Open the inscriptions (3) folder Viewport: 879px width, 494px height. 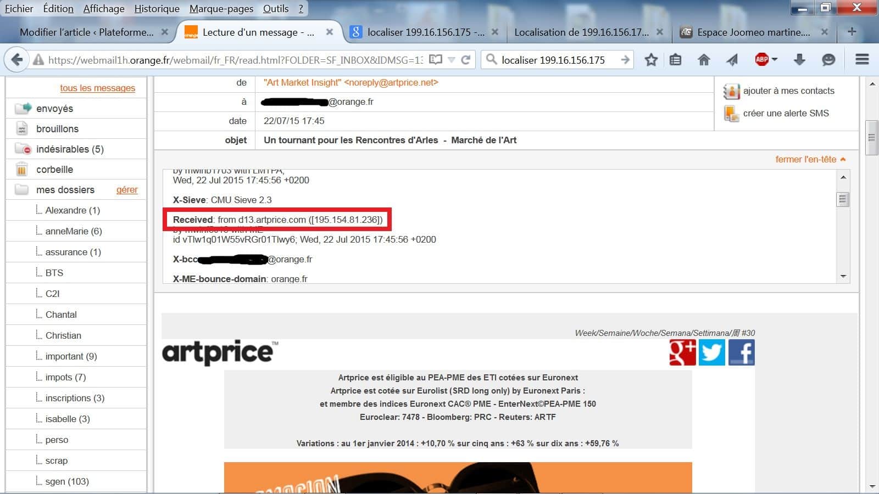pyautogui.click(x=75, y=398)
